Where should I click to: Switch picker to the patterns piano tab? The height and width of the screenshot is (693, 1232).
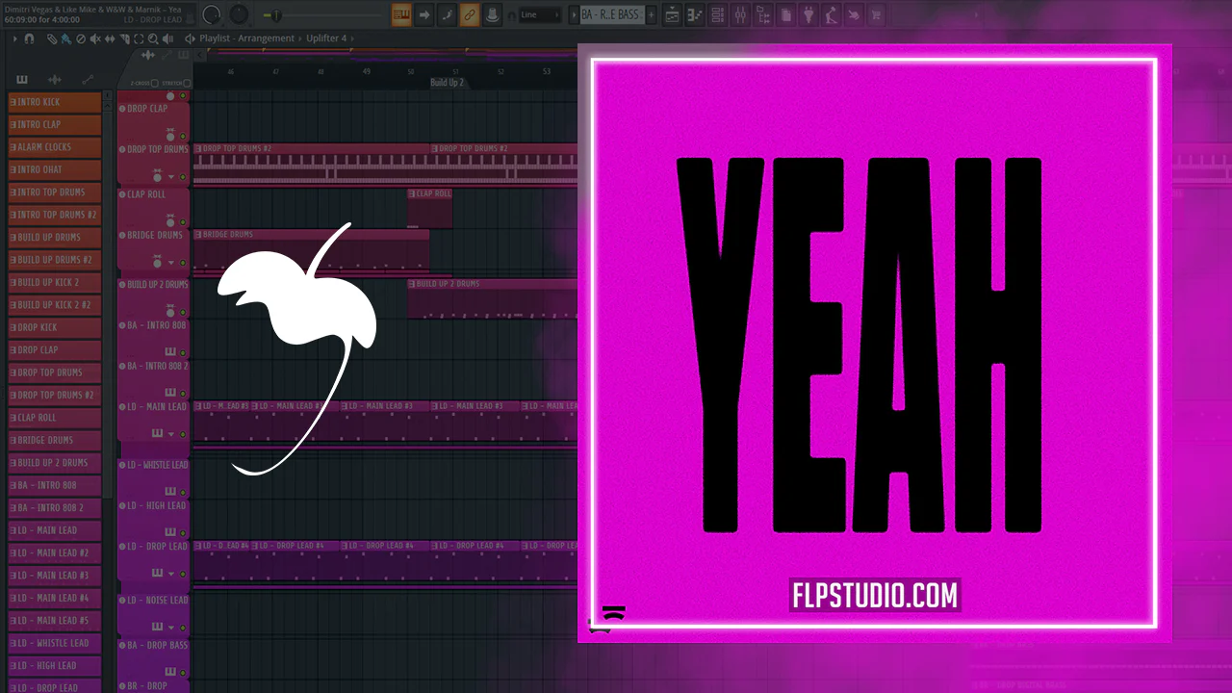pyautogui.click(x=22, y=80)
